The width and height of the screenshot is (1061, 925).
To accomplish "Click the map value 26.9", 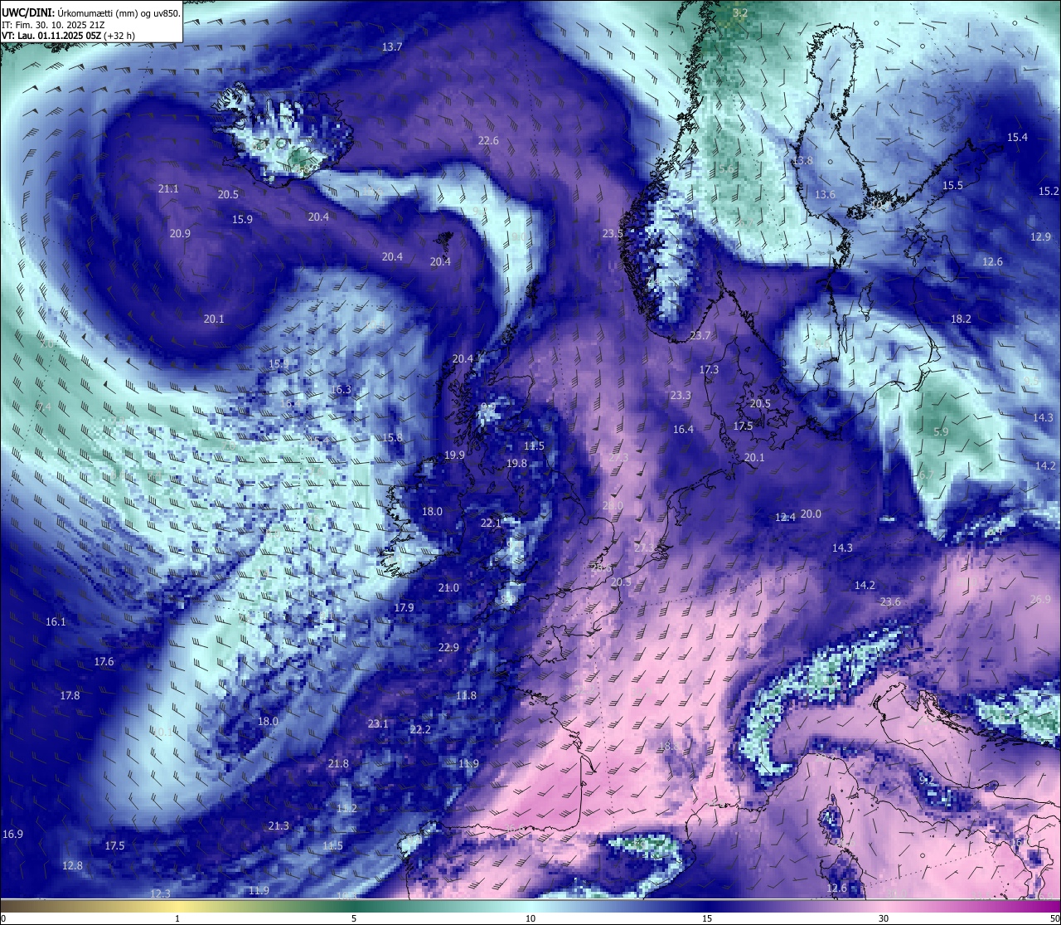I will pos(1040,600).
